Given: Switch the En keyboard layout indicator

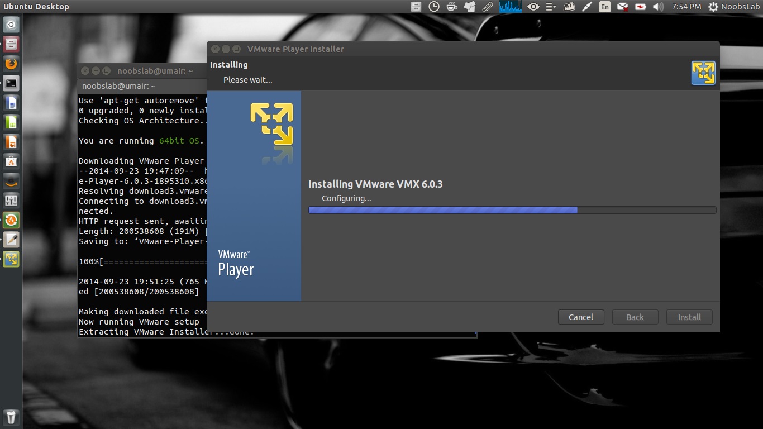Looking at the screenshot, I should [x=604, y=7].
